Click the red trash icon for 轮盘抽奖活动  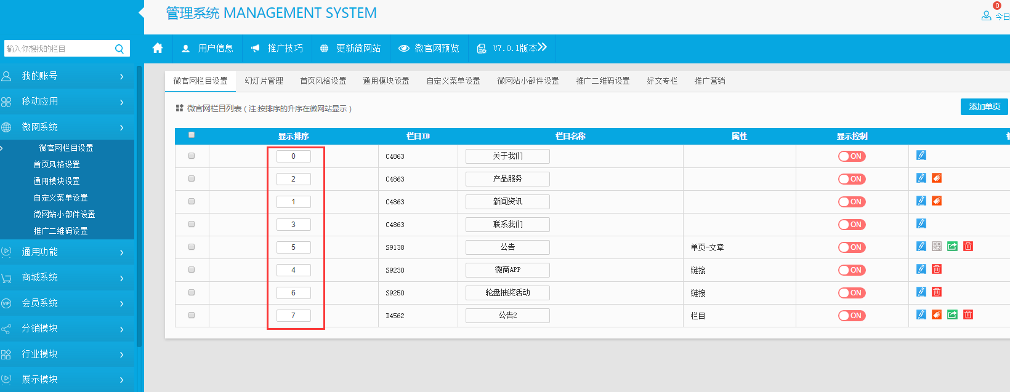point(936,292)
